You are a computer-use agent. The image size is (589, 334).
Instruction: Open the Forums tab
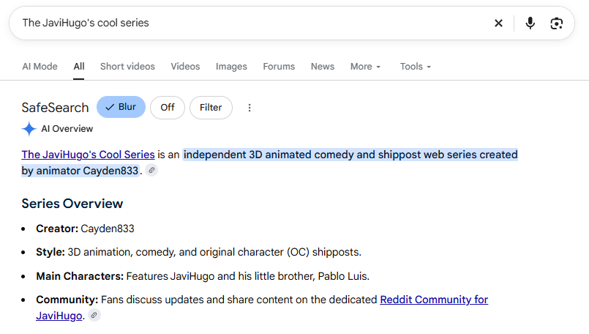coord(279,67)
